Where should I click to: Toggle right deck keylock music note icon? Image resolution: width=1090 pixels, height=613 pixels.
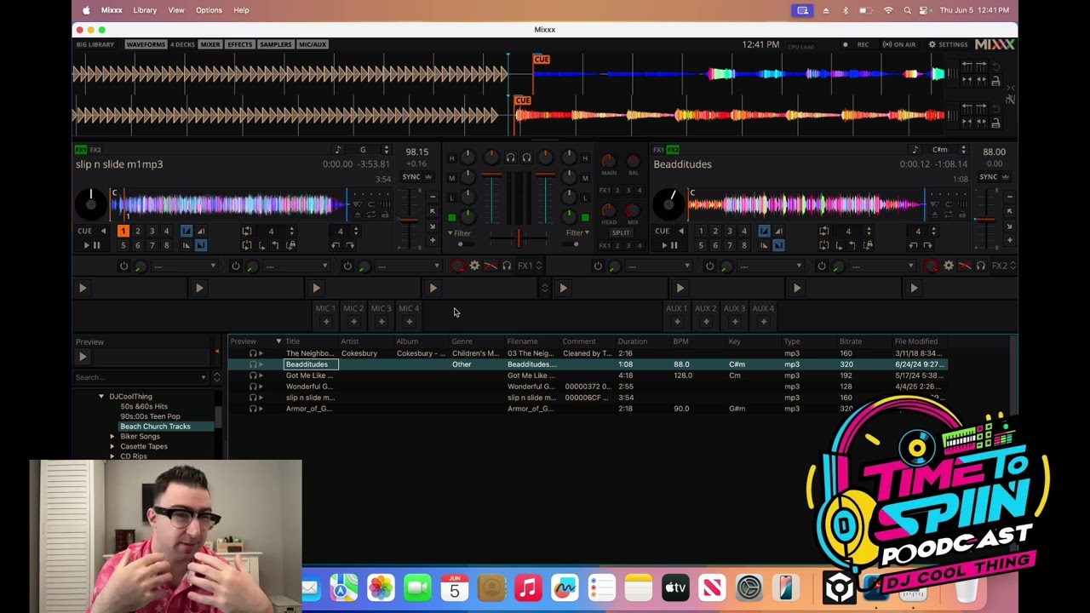pyautogui.click(x=915, y=150)
